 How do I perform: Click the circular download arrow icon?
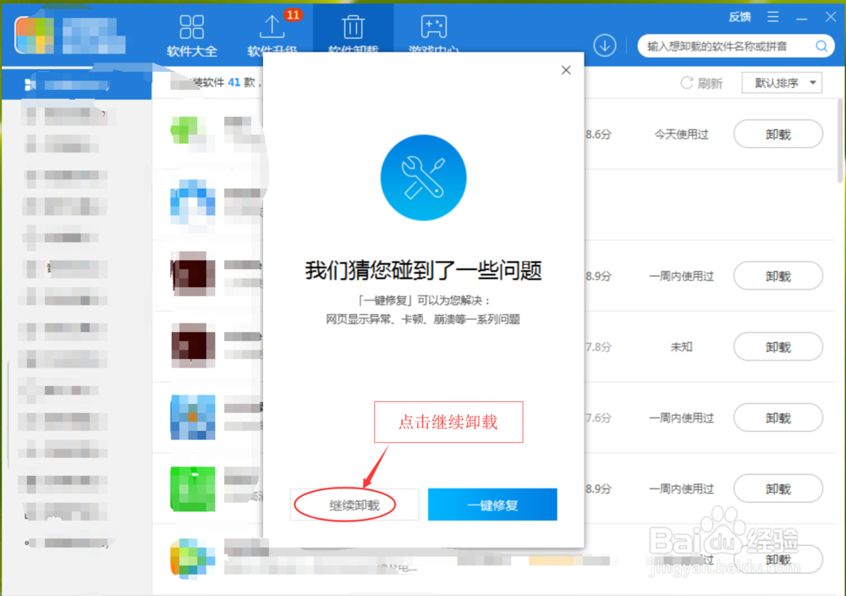click(604, 46)
